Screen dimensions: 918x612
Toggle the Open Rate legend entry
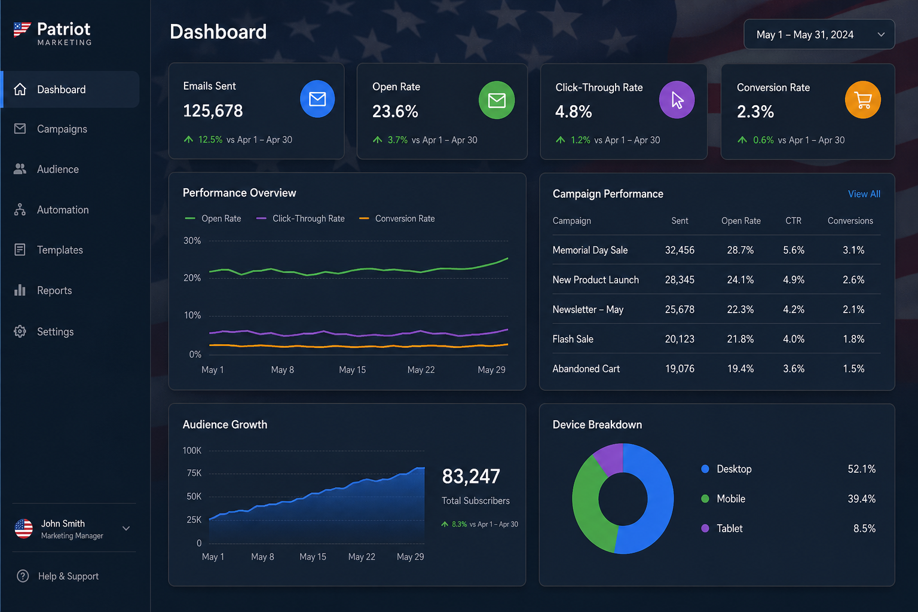tap(213, 218)
